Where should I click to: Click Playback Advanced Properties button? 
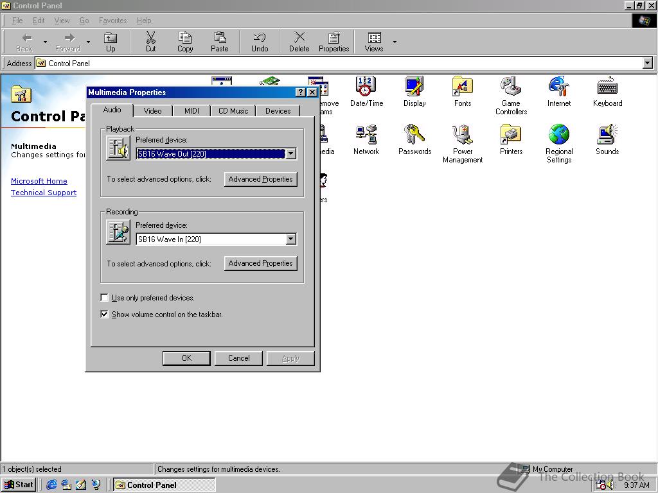coord(261,179)
